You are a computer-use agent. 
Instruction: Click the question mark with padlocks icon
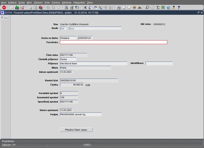point(174,8)
